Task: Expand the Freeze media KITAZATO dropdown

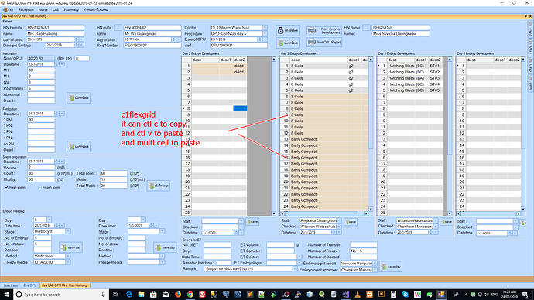Action: click(68, 262)
